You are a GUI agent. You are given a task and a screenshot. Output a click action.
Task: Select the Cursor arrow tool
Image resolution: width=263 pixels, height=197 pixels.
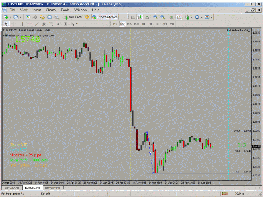tap(6, 24)
